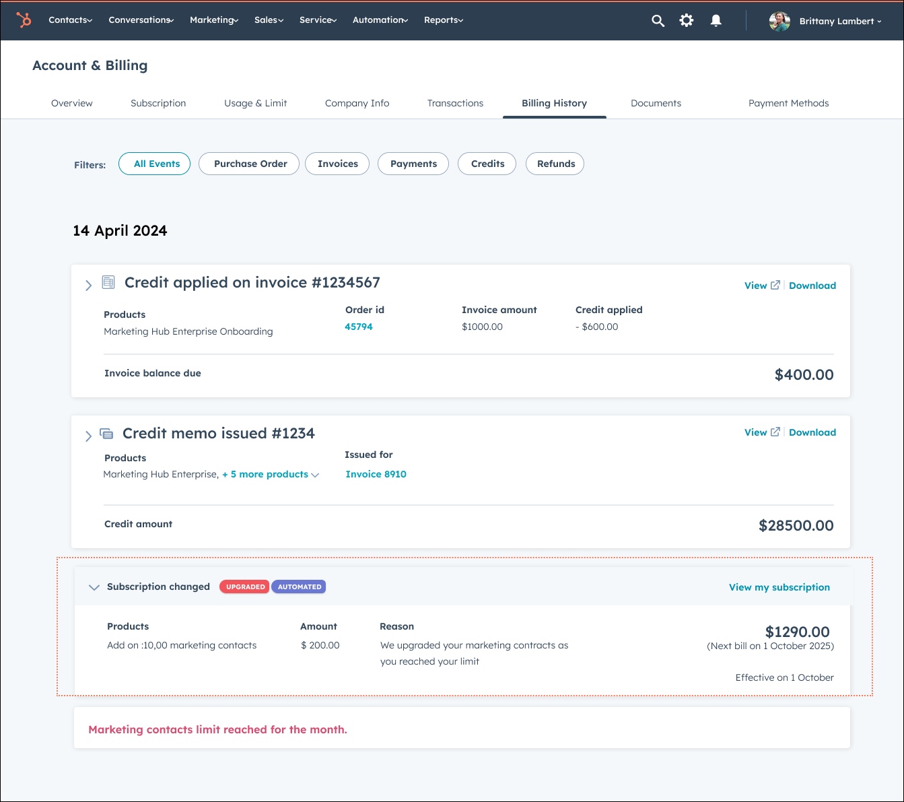The width and height of the screenshot is (904, 802).
Task: Switch to the Usage & Limit tab
Action: tap(256, 103)
